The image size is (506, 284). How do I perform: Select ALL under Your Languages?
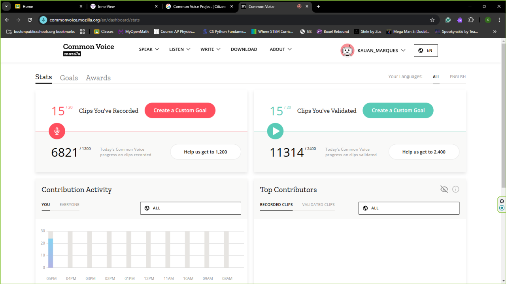[436, 77]
